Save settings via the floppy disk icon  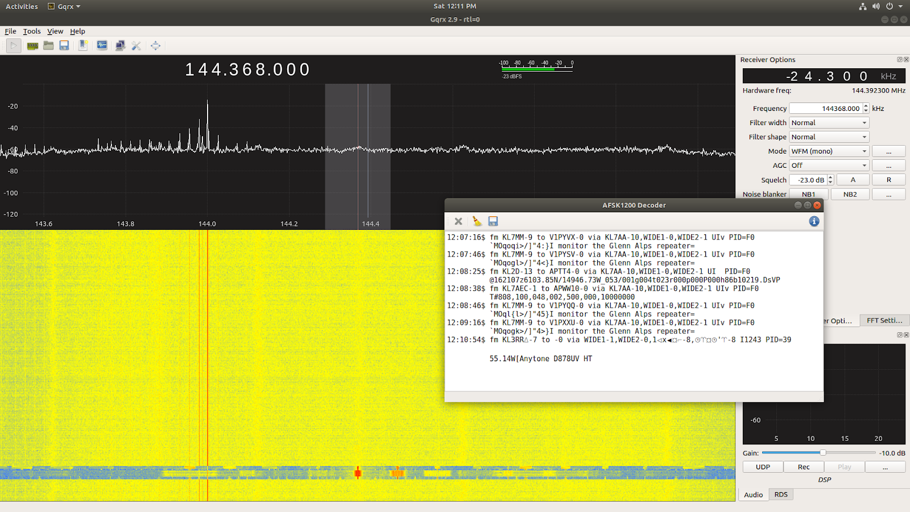pos(64,46)
